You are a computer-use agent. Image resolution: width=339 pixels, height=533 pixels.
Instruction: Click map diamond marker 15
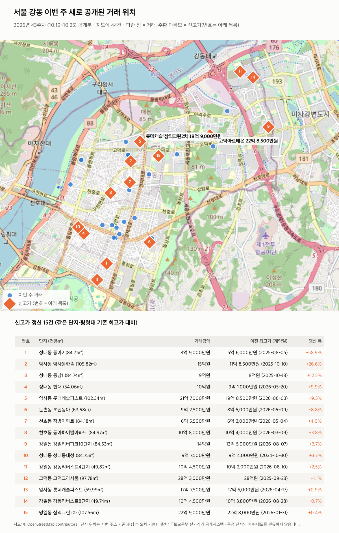158,156
